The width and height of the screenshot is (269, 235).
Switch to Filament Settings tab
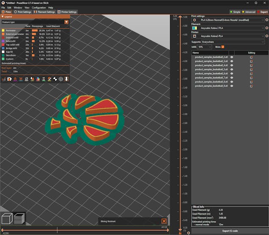[45, 12]
